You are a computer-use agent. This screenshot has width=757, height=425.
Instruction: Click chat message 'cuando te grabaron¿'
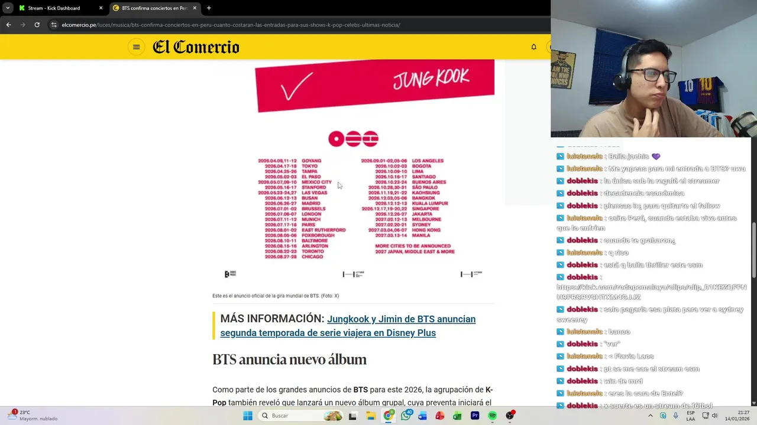(x=639, y=240)
